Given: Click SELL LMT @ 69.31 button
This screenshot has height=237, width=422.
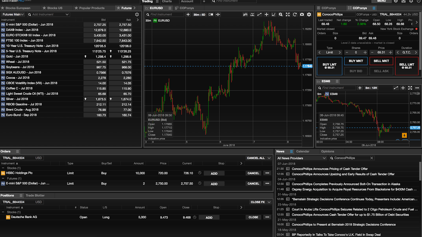Looking at the screenshot, I should pyautogui.click(x=407, y=66).
